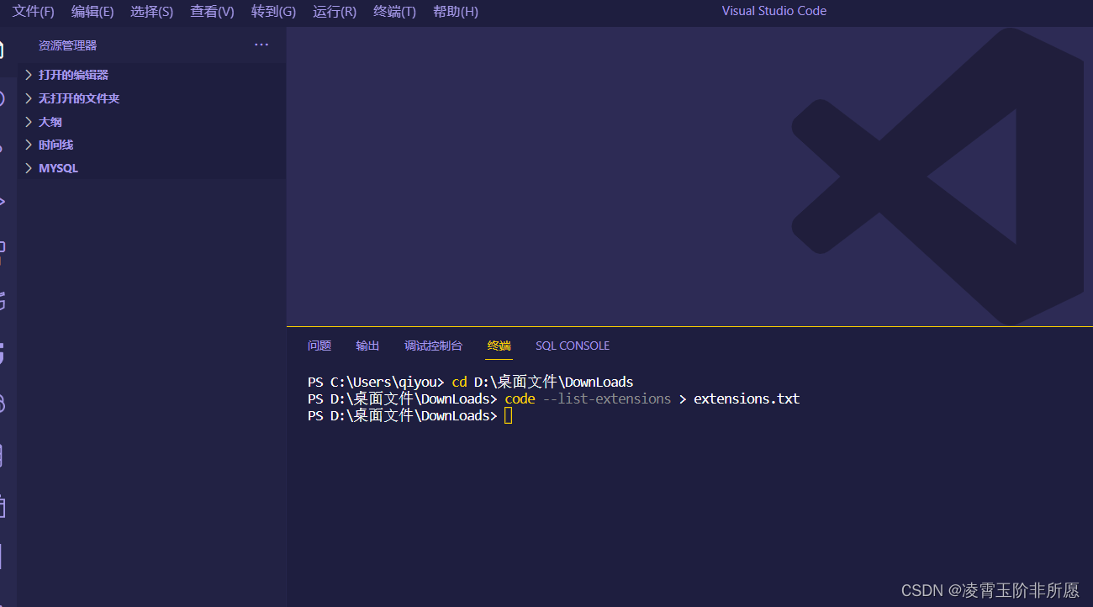Open the 选择(S) menu
This screenshot has width=1093, height=607.
click(x=151, y=12)
